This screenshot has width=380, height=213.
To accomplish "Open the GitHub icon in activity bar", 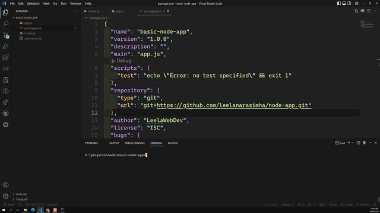I will [5, 113].
